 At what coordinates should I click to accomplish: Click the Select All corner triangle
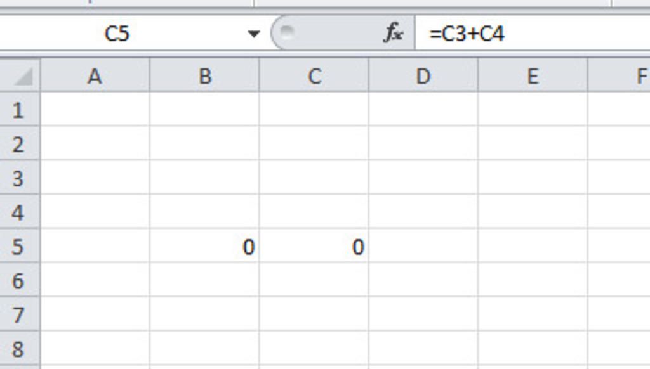(x=23, y=77)
